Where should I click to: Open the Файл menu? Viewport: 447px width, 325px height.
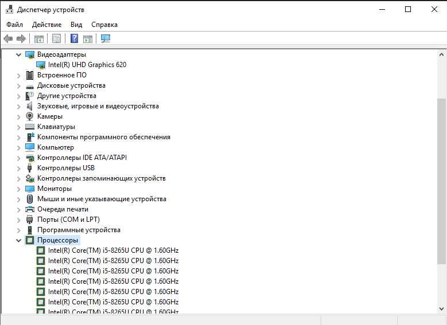(x=14, y=25)
